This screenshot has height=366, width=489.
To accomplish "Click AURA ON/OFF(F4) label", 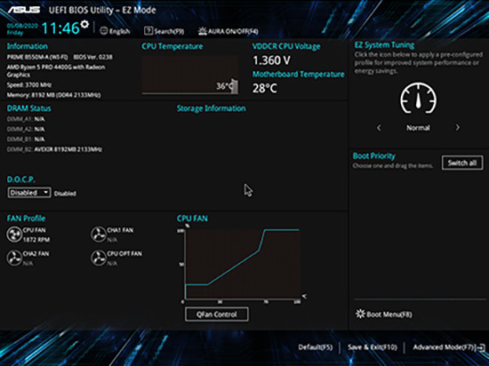I will tap(233, 31).
